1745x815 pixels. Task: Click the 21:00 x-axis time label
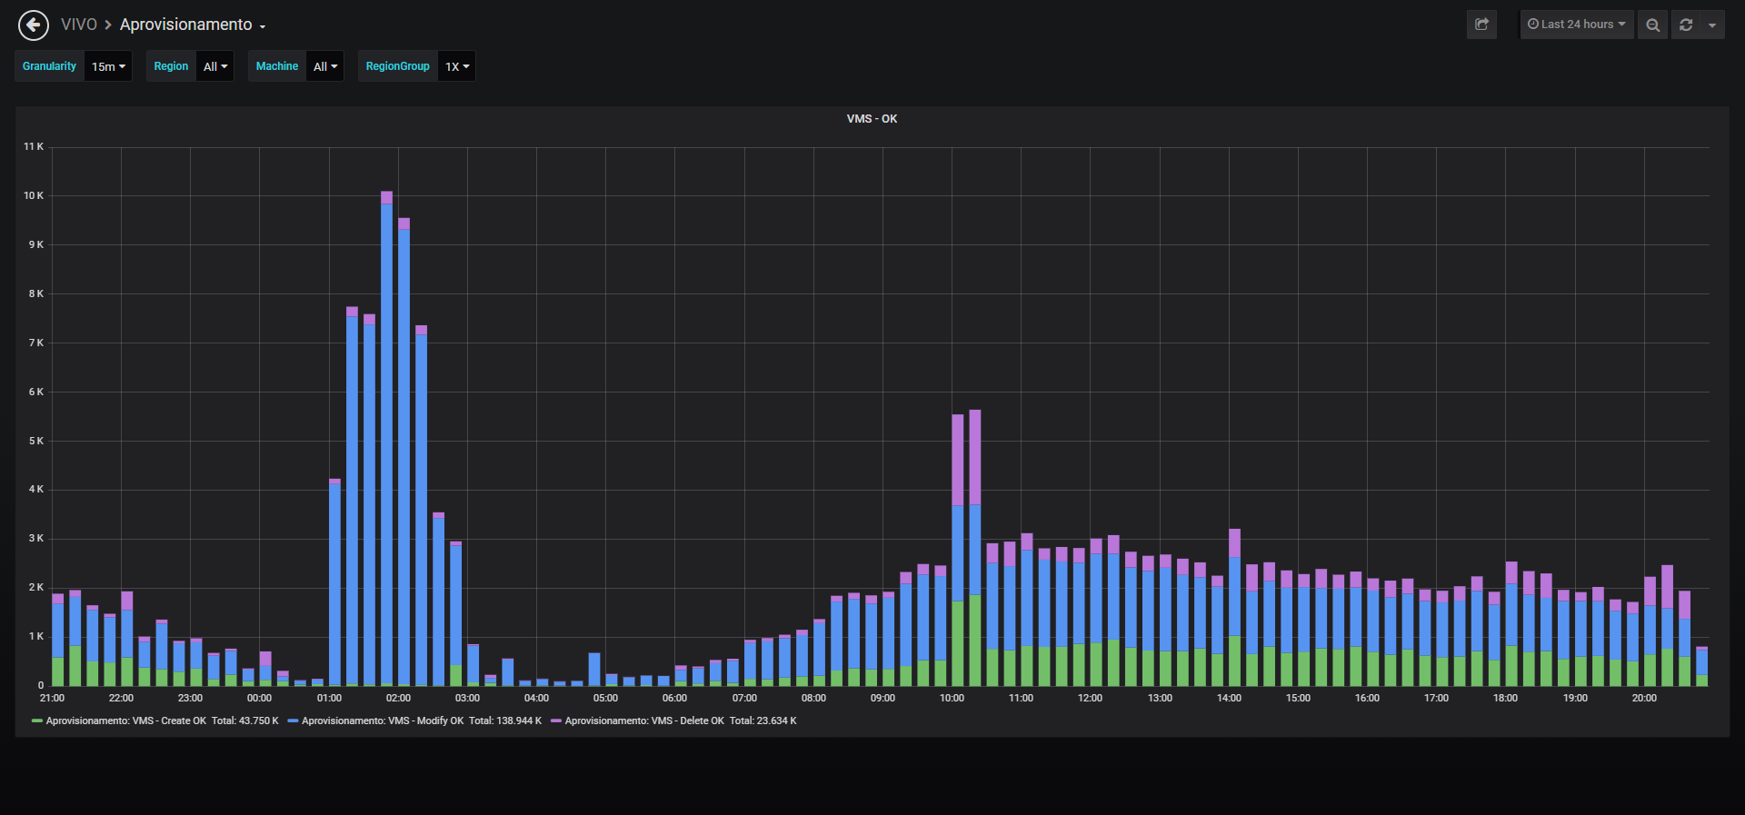tap(52, 698)
